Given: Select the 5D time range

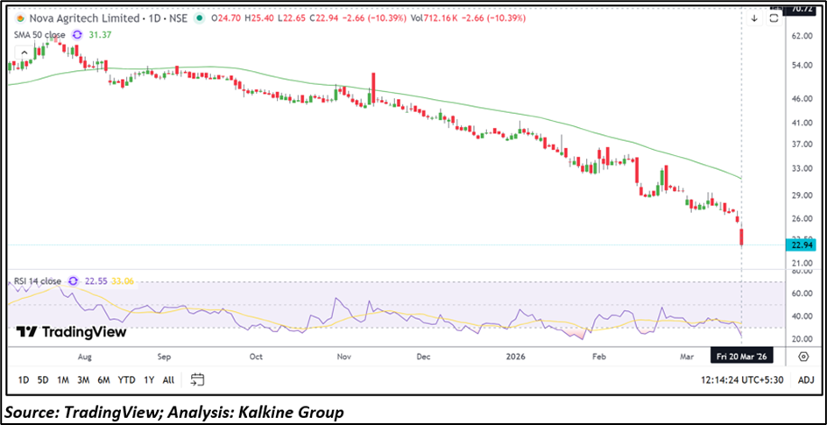Looking at the screenshot, I should pos(43,379).
